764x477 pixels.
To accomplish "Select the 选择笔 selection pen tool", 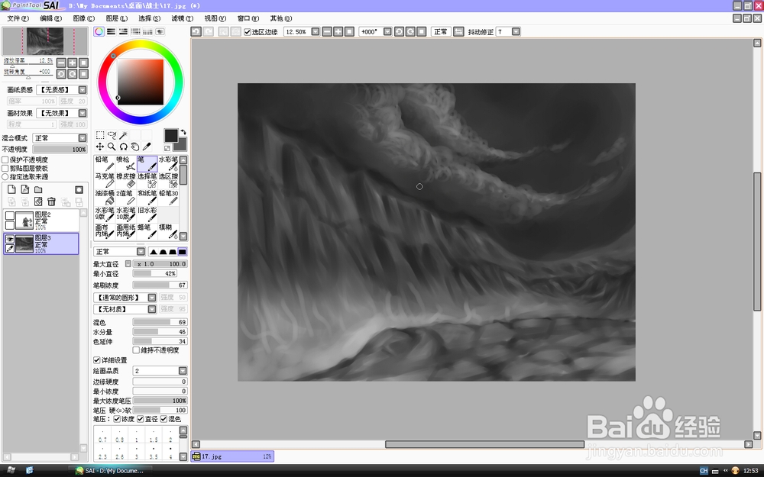I will pos(147,180).
